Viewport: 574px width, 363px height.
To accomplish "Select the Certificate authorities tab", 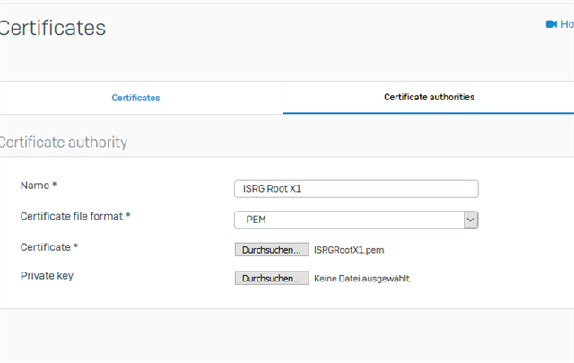I will pos(429,97).
